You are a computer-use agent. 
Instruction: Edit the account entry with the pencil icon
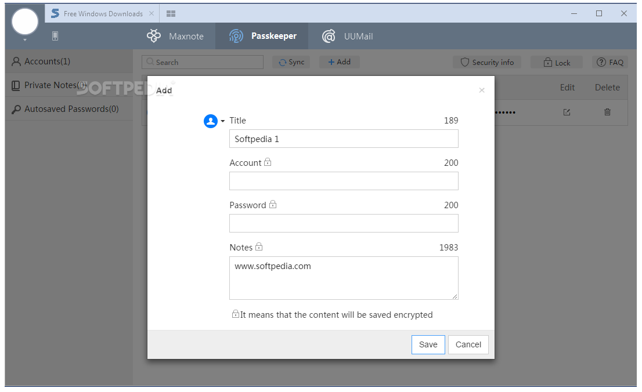[x=567, y=112]
